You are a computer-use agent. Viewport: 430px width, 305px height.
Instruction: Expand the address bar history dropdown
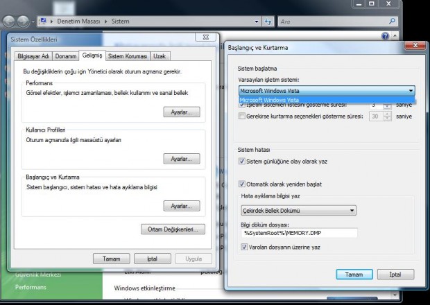tap(257, 21)
